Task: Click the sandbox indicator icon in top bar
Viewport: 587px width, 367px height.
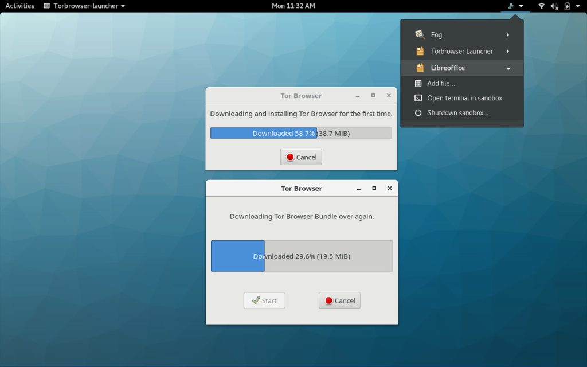Action: (x=511, y=6)
